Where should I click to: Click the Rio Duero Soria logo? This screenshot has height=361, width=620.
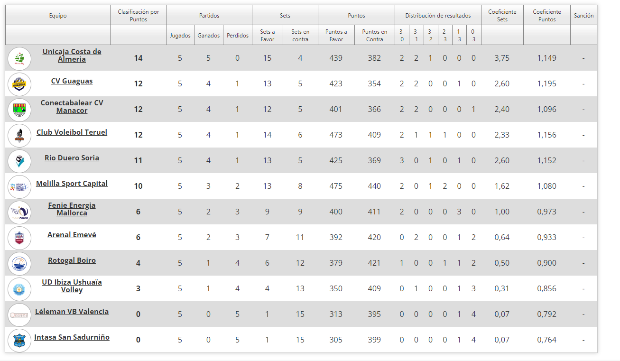click(x=19, y=161)
